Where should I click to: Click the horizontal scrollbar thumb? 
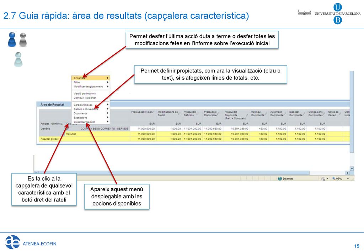pyautogui.click(x=173, y=173)
